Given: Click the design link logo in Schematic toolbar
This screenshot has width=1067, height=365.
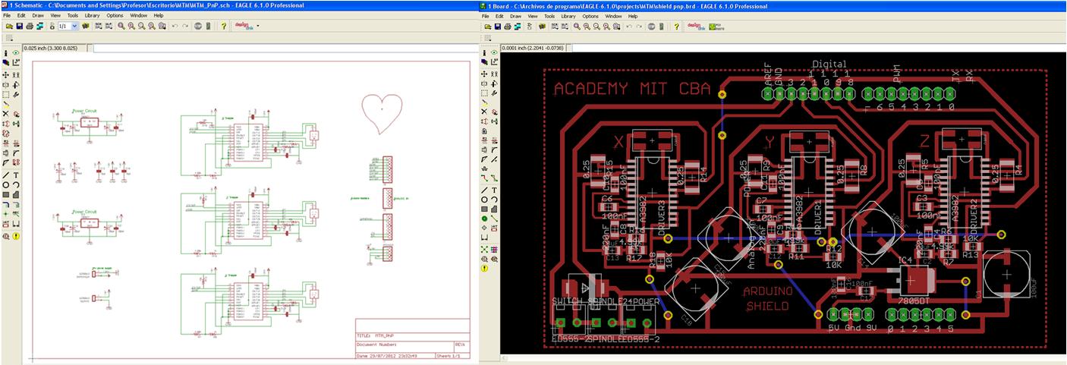Looking at the screenshot, I should pyautogui.click(x=243, y=26).
